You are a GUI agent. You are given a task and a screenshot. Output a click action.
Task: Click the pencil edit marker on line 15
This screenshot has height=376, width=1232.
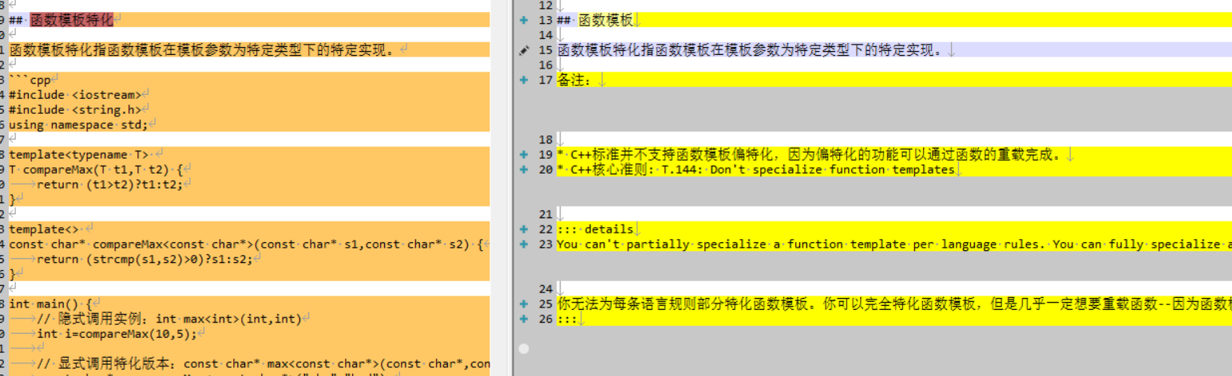point(524,50)
